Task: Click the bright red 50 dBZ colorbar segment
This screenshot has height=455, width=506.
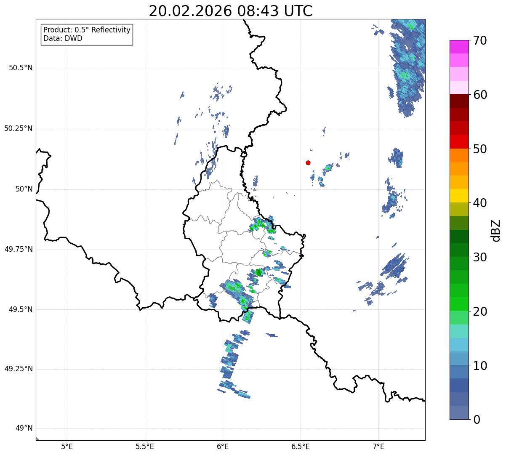Action: tap(459, 142)
